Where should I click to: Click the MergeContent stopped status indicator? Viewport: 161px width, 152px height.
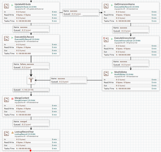coord(12,99)
